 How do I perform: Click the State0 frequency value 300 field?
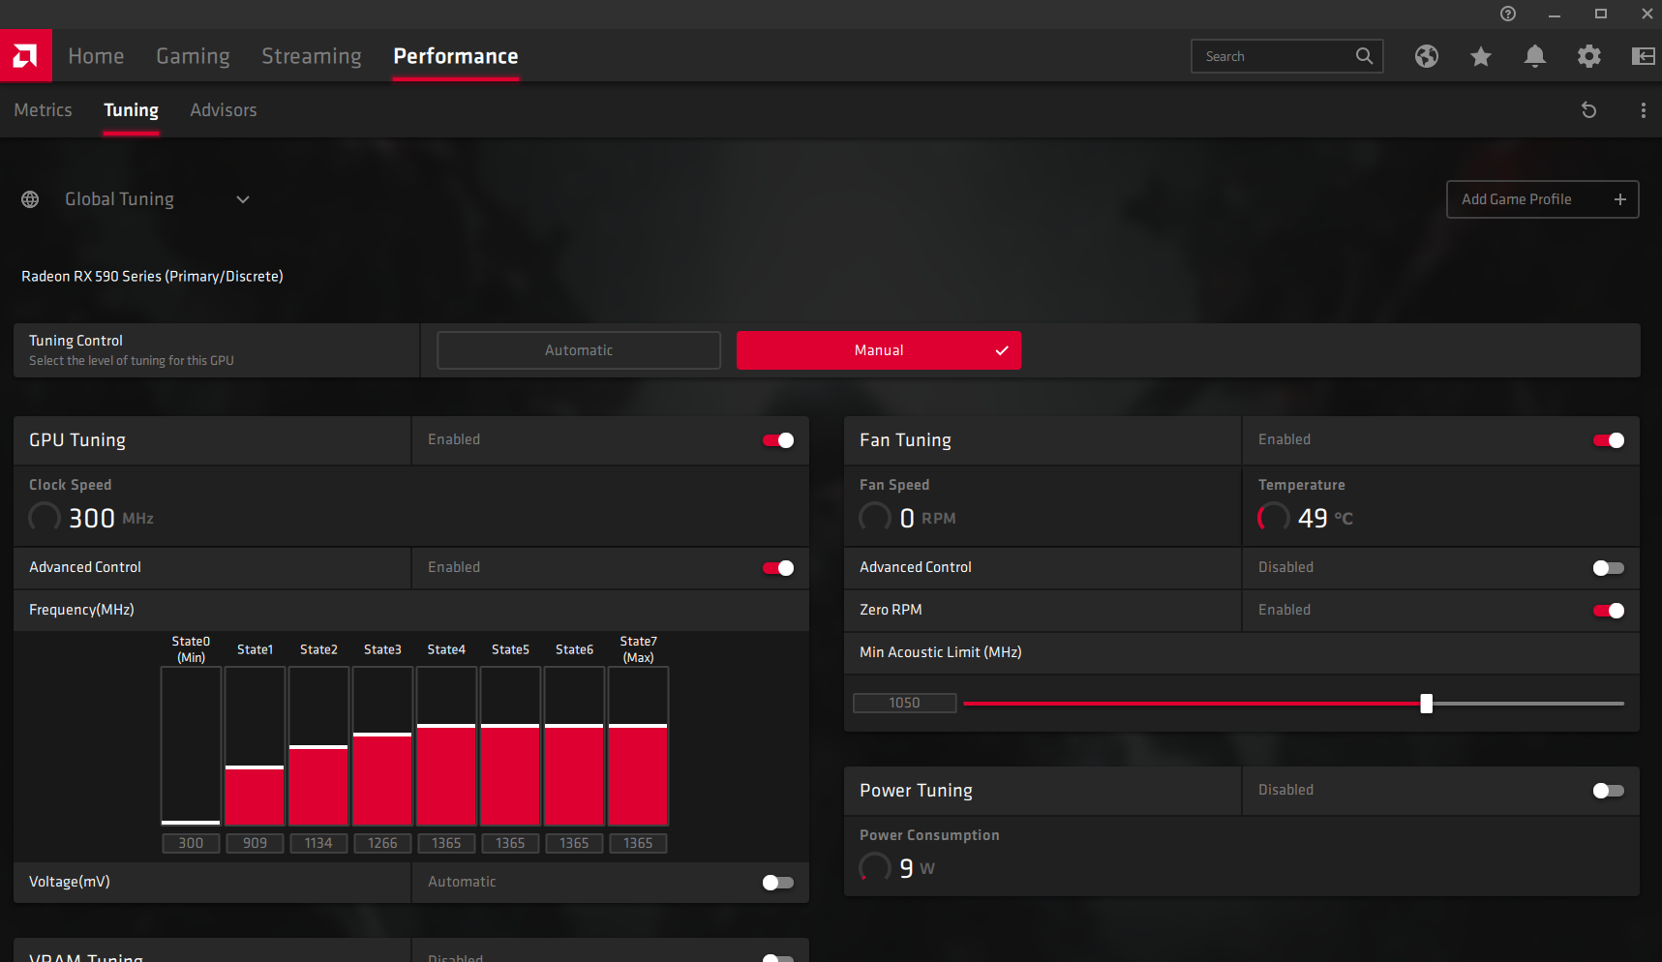[191, 843]
